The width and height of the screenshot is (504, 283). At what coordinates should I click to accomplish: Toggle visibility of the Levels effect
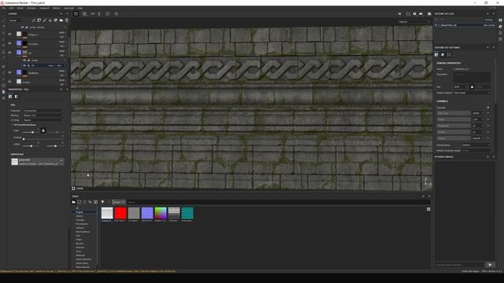coord(24,60)
